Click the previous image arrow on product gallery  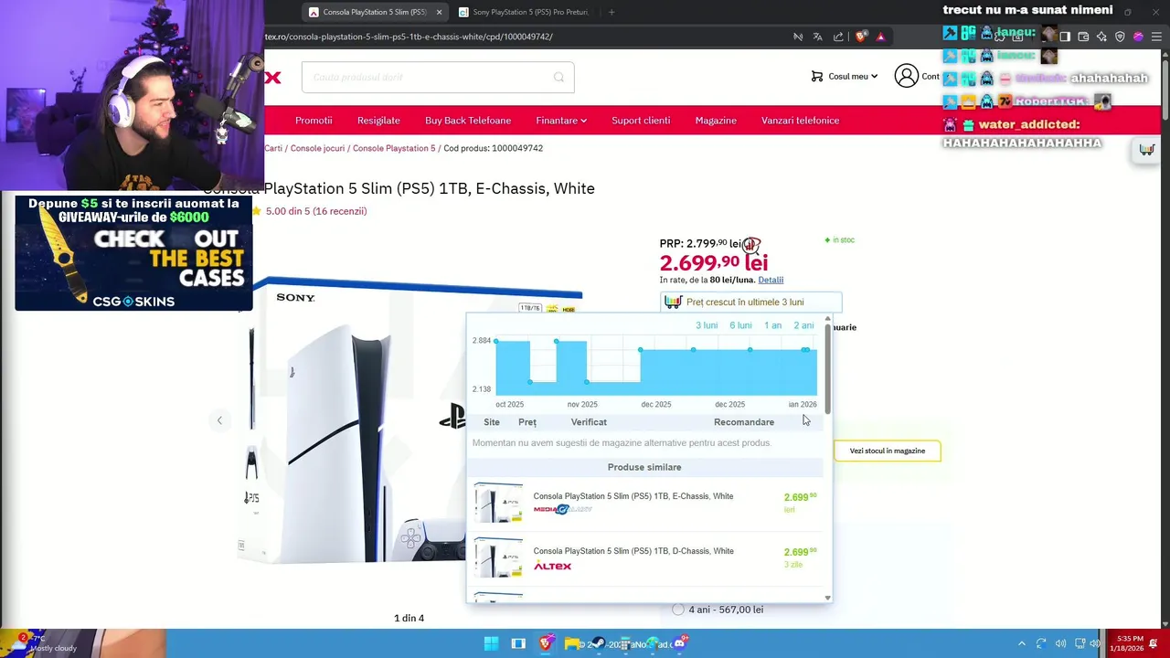(x=219, y=420)
